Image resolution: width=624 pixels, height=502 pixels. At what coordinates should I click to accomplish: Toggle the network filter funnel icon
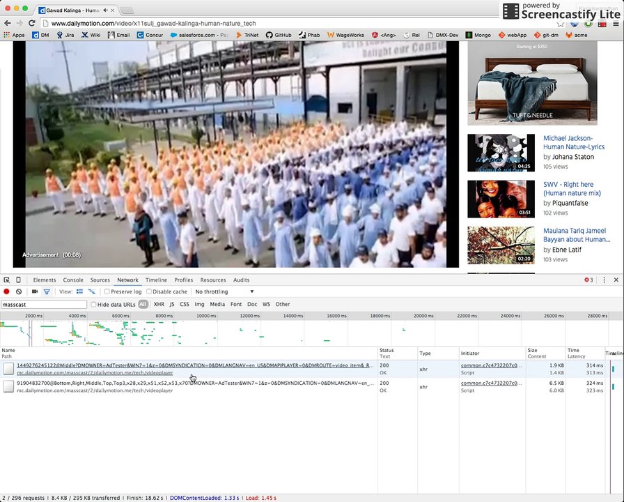[x=47, y=291]
